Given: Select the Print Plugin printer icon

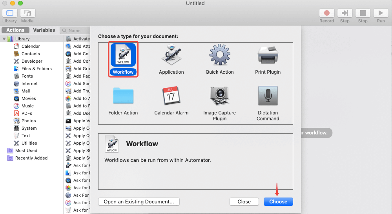Looking at the screenshot, I should (x=268, y=55).
